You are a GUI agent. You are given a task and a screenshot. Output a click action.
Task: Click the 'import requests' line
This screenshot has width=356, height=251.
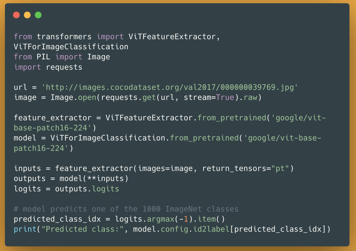(48, 67)
